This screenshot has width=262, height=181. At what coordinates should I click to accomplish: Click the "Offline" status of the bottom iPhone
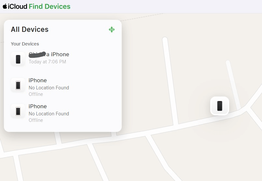[x=36, y=120]
